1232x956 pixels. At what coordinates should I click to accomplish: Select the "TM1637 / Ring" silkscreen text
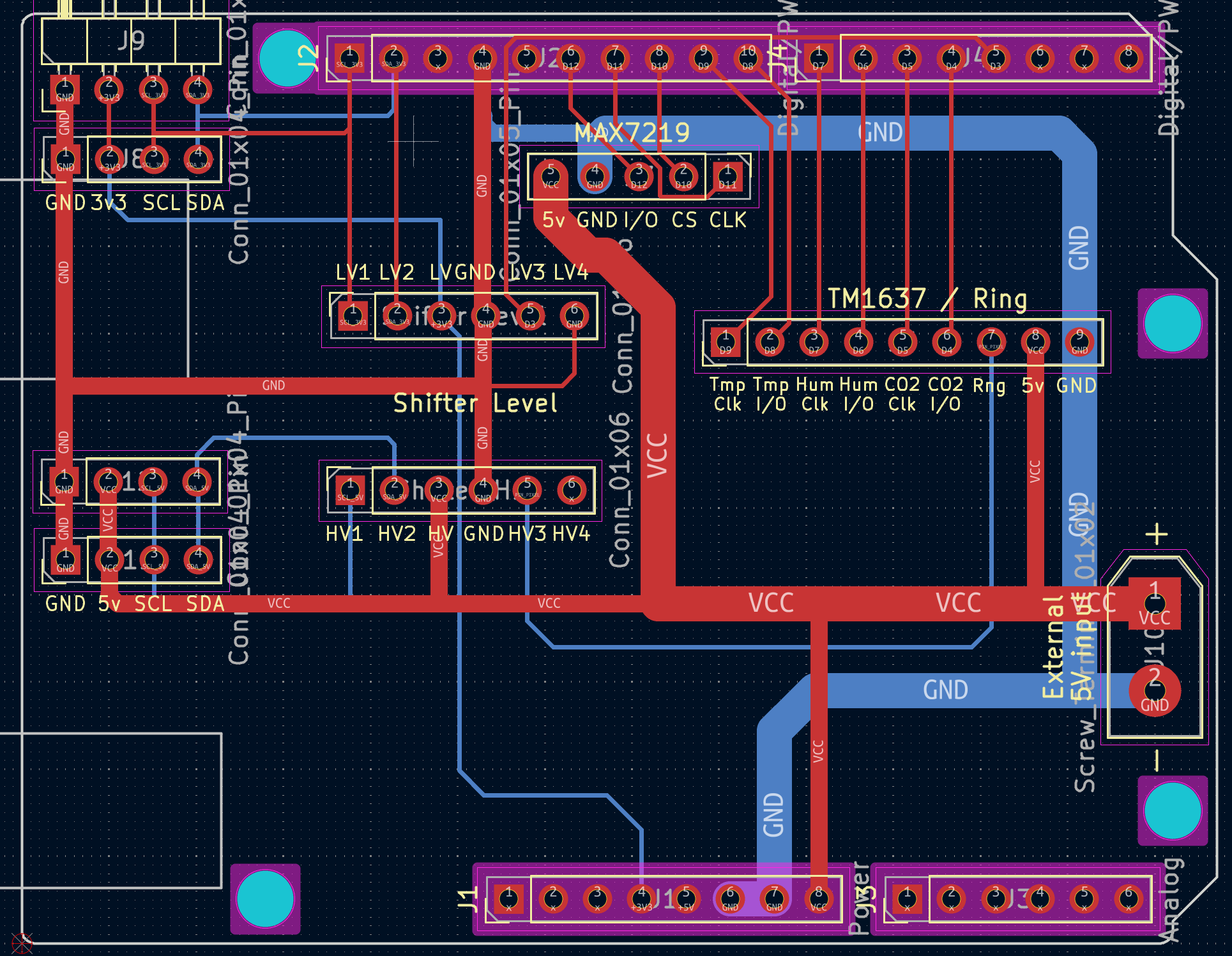(927, 298)
